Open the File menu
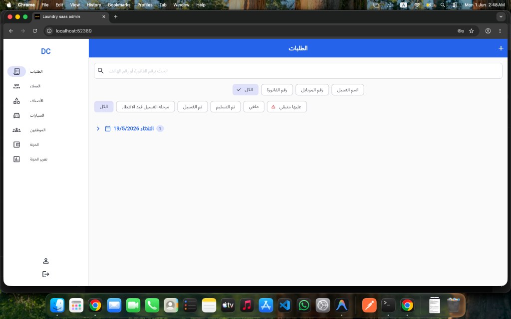511x319 pixels. [45, 5]
